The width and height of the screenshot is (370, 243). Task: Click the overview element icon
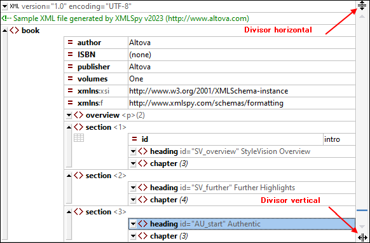pyautogui.click(x=78, y=115)
